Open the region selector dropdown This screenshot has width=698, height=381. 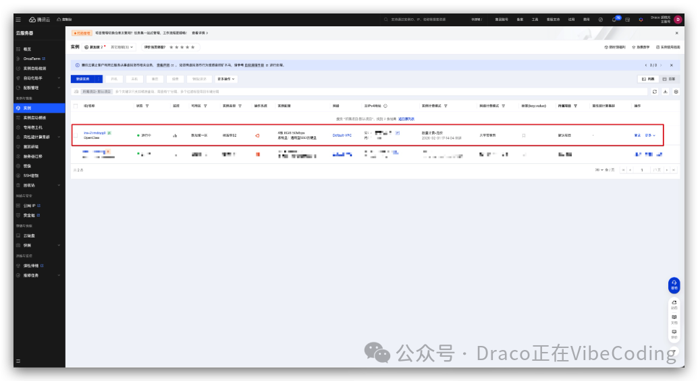pos(108,47)
